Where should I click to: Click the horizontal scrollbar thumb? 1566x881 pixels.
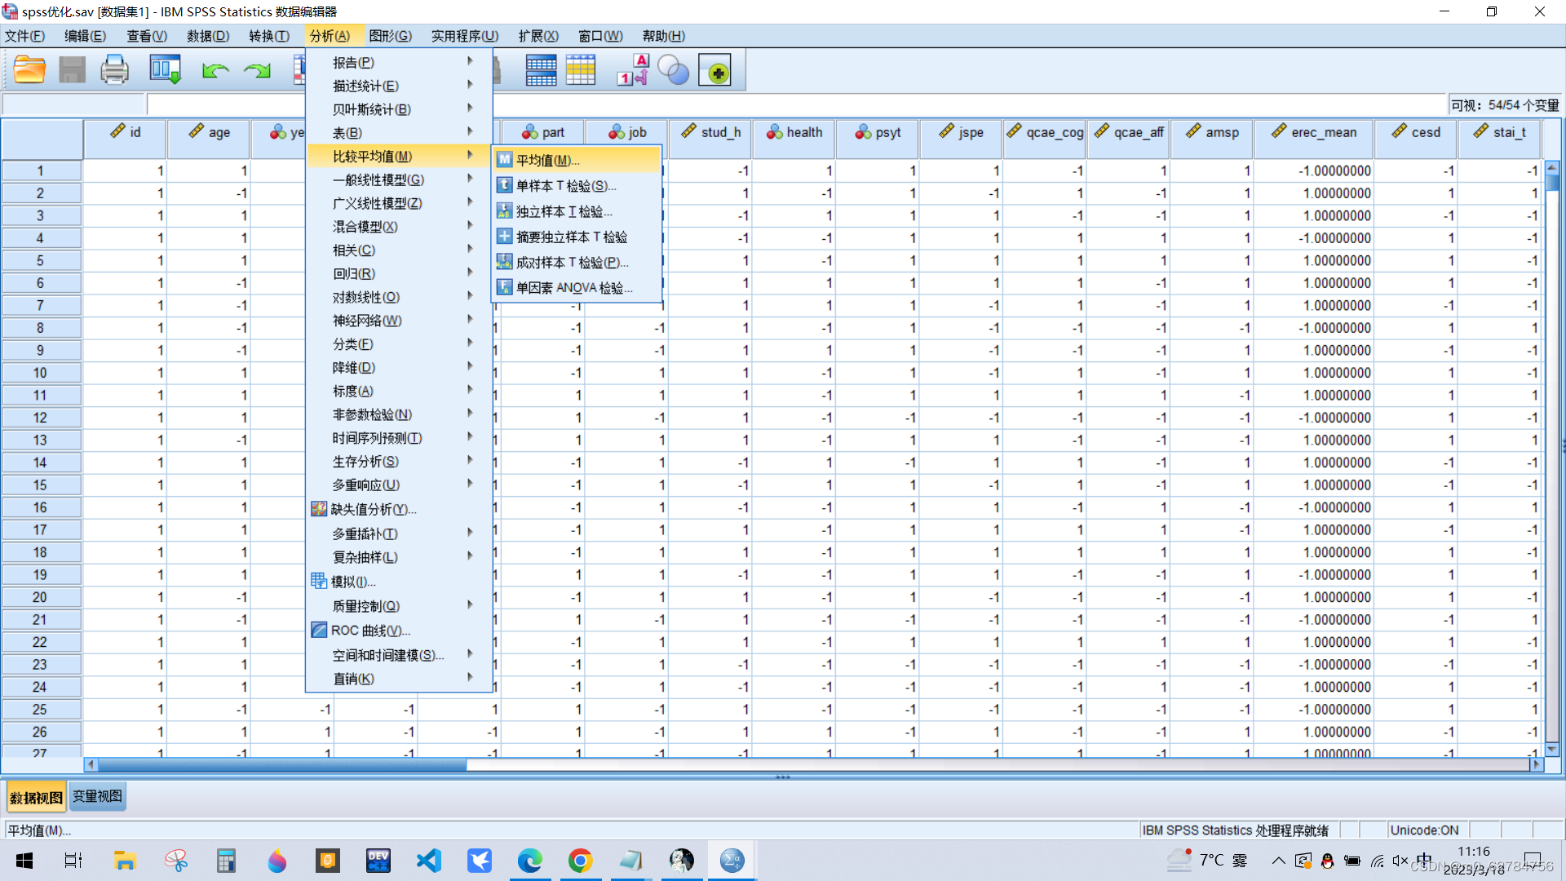(x=281, y=764)
